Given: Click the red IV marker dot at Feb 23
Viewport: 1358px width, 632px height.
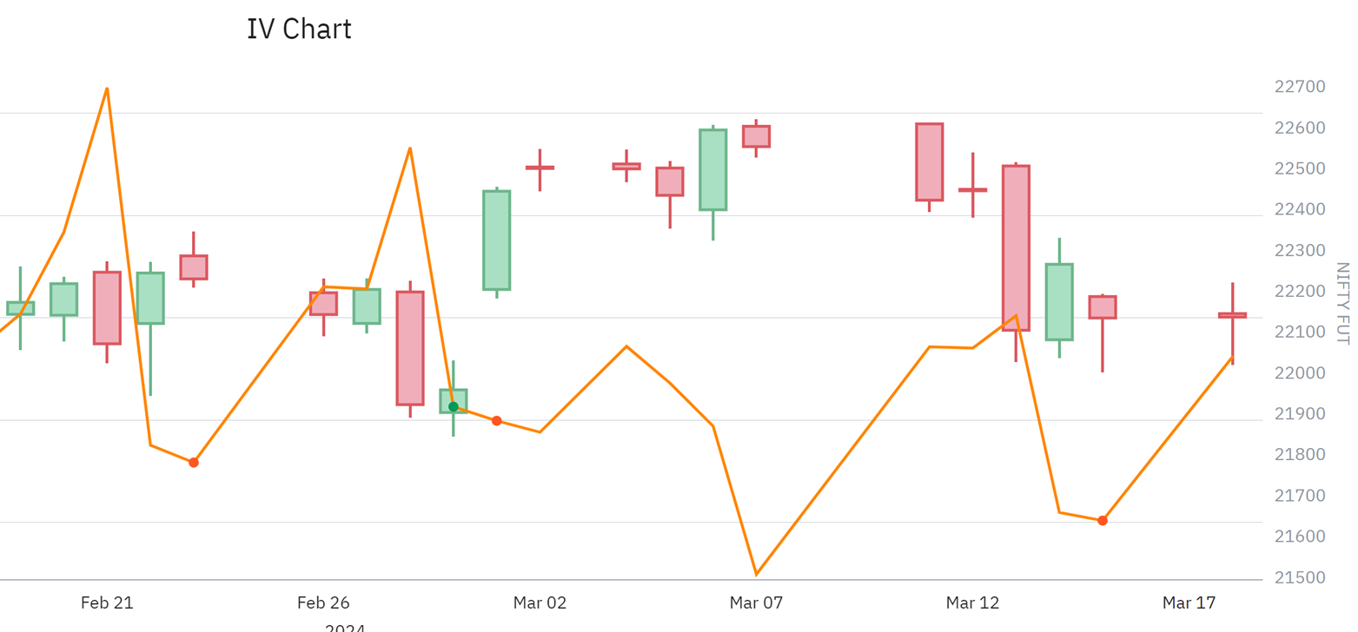Looking at the screenshot, I should coord(194,463).
